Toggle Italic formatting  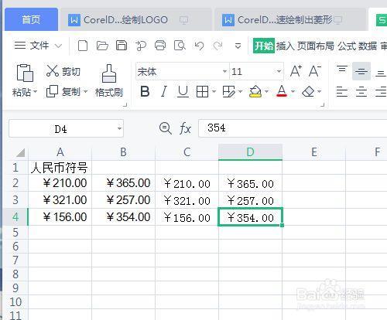(163, 91)
